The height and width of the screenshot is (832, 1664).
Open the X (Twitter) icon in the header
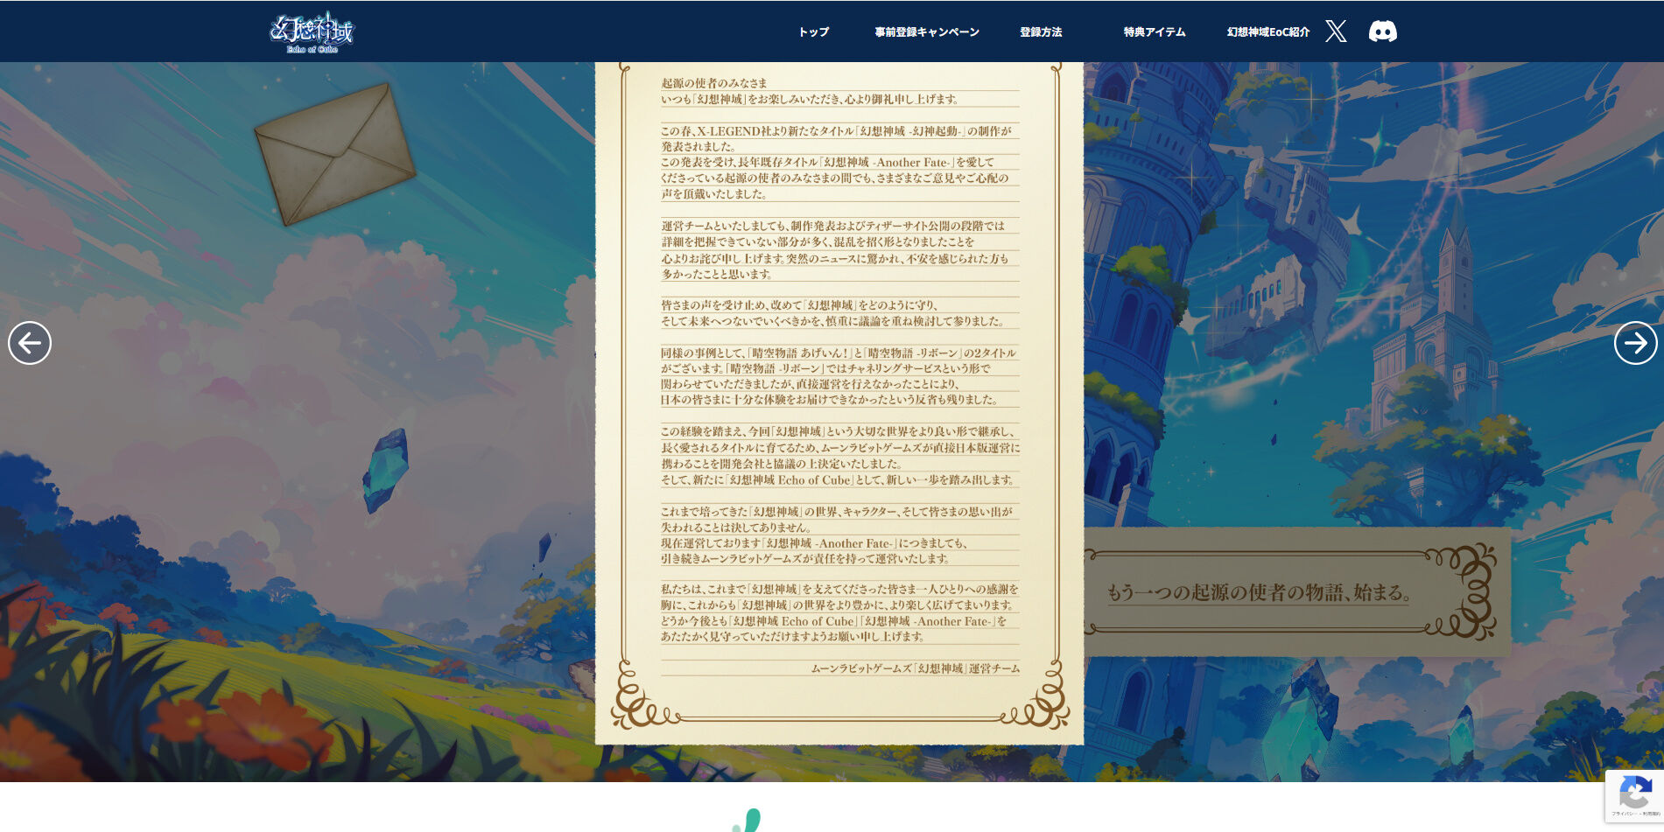[x=1337, y=31]
